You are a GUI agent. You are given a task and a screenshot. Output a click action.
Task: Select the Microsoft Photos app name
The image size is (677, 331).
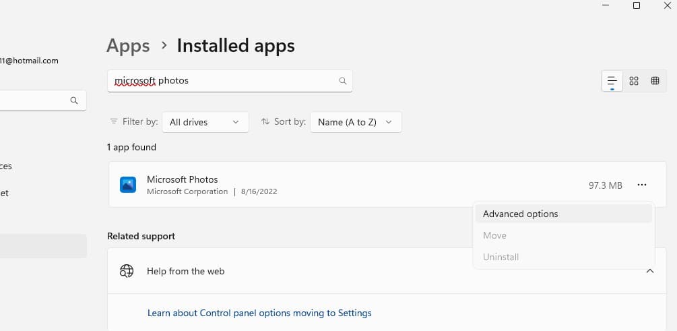[183, 179]
